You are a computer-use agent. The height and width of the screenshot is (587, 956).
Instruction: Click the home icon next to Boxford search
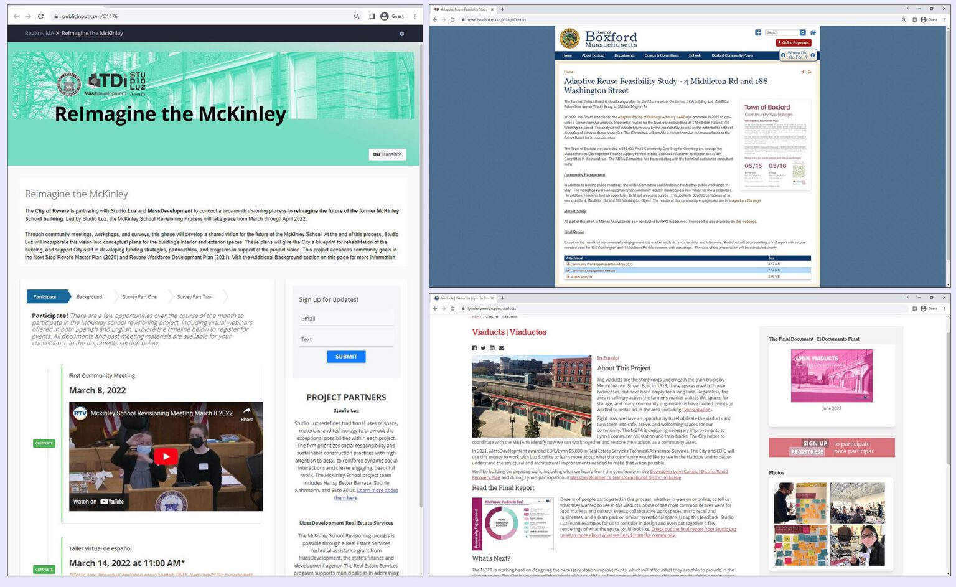[x=813, y=32]
